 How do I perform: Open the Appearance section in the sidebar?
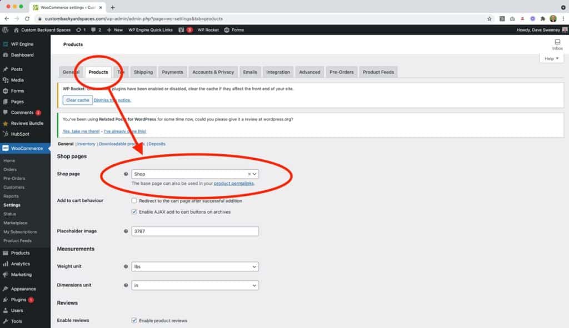coord(23,288)
